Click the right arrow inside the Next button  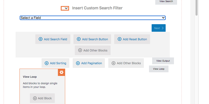click(x=163, y=28)
